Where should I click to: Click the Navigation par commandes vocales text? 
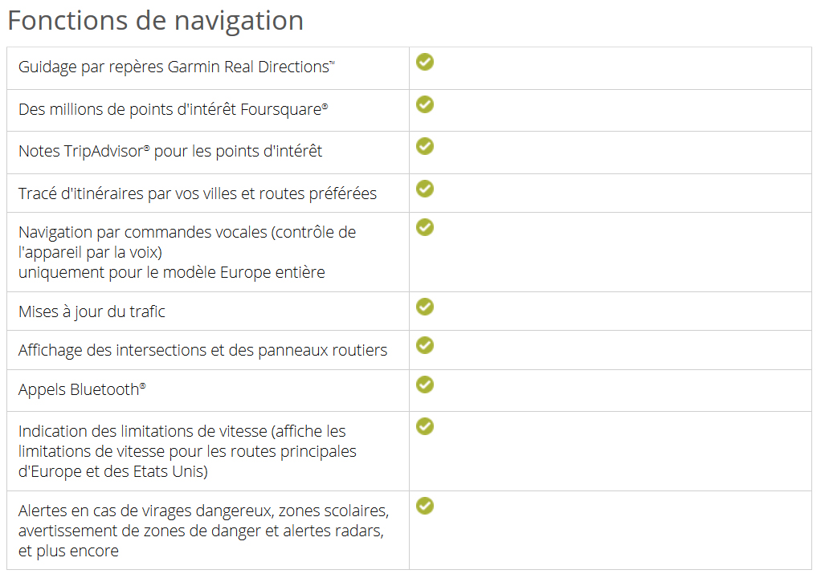(187, 252)
